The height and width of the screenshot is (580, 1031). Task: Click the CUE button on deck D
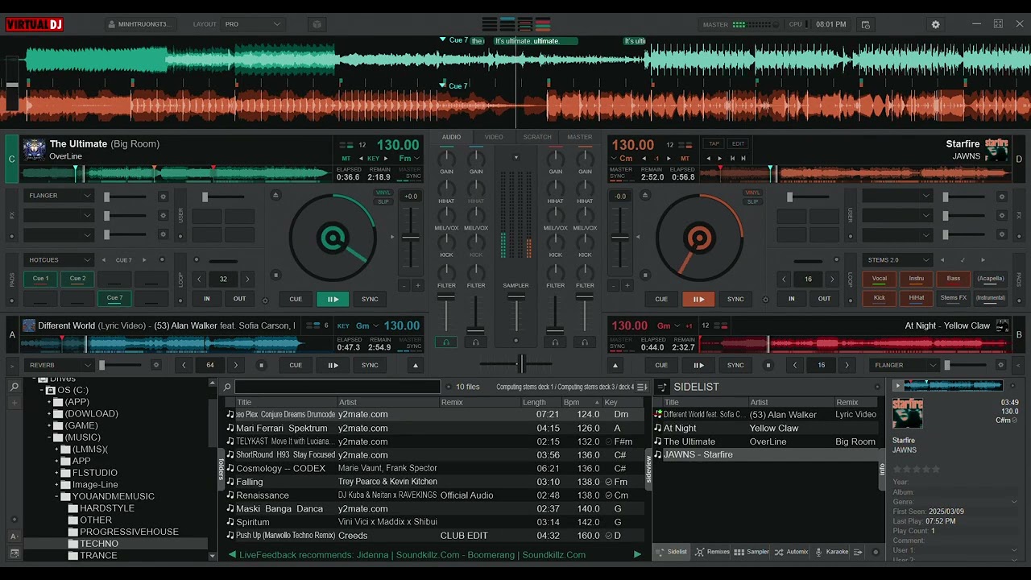pos(661,299)
